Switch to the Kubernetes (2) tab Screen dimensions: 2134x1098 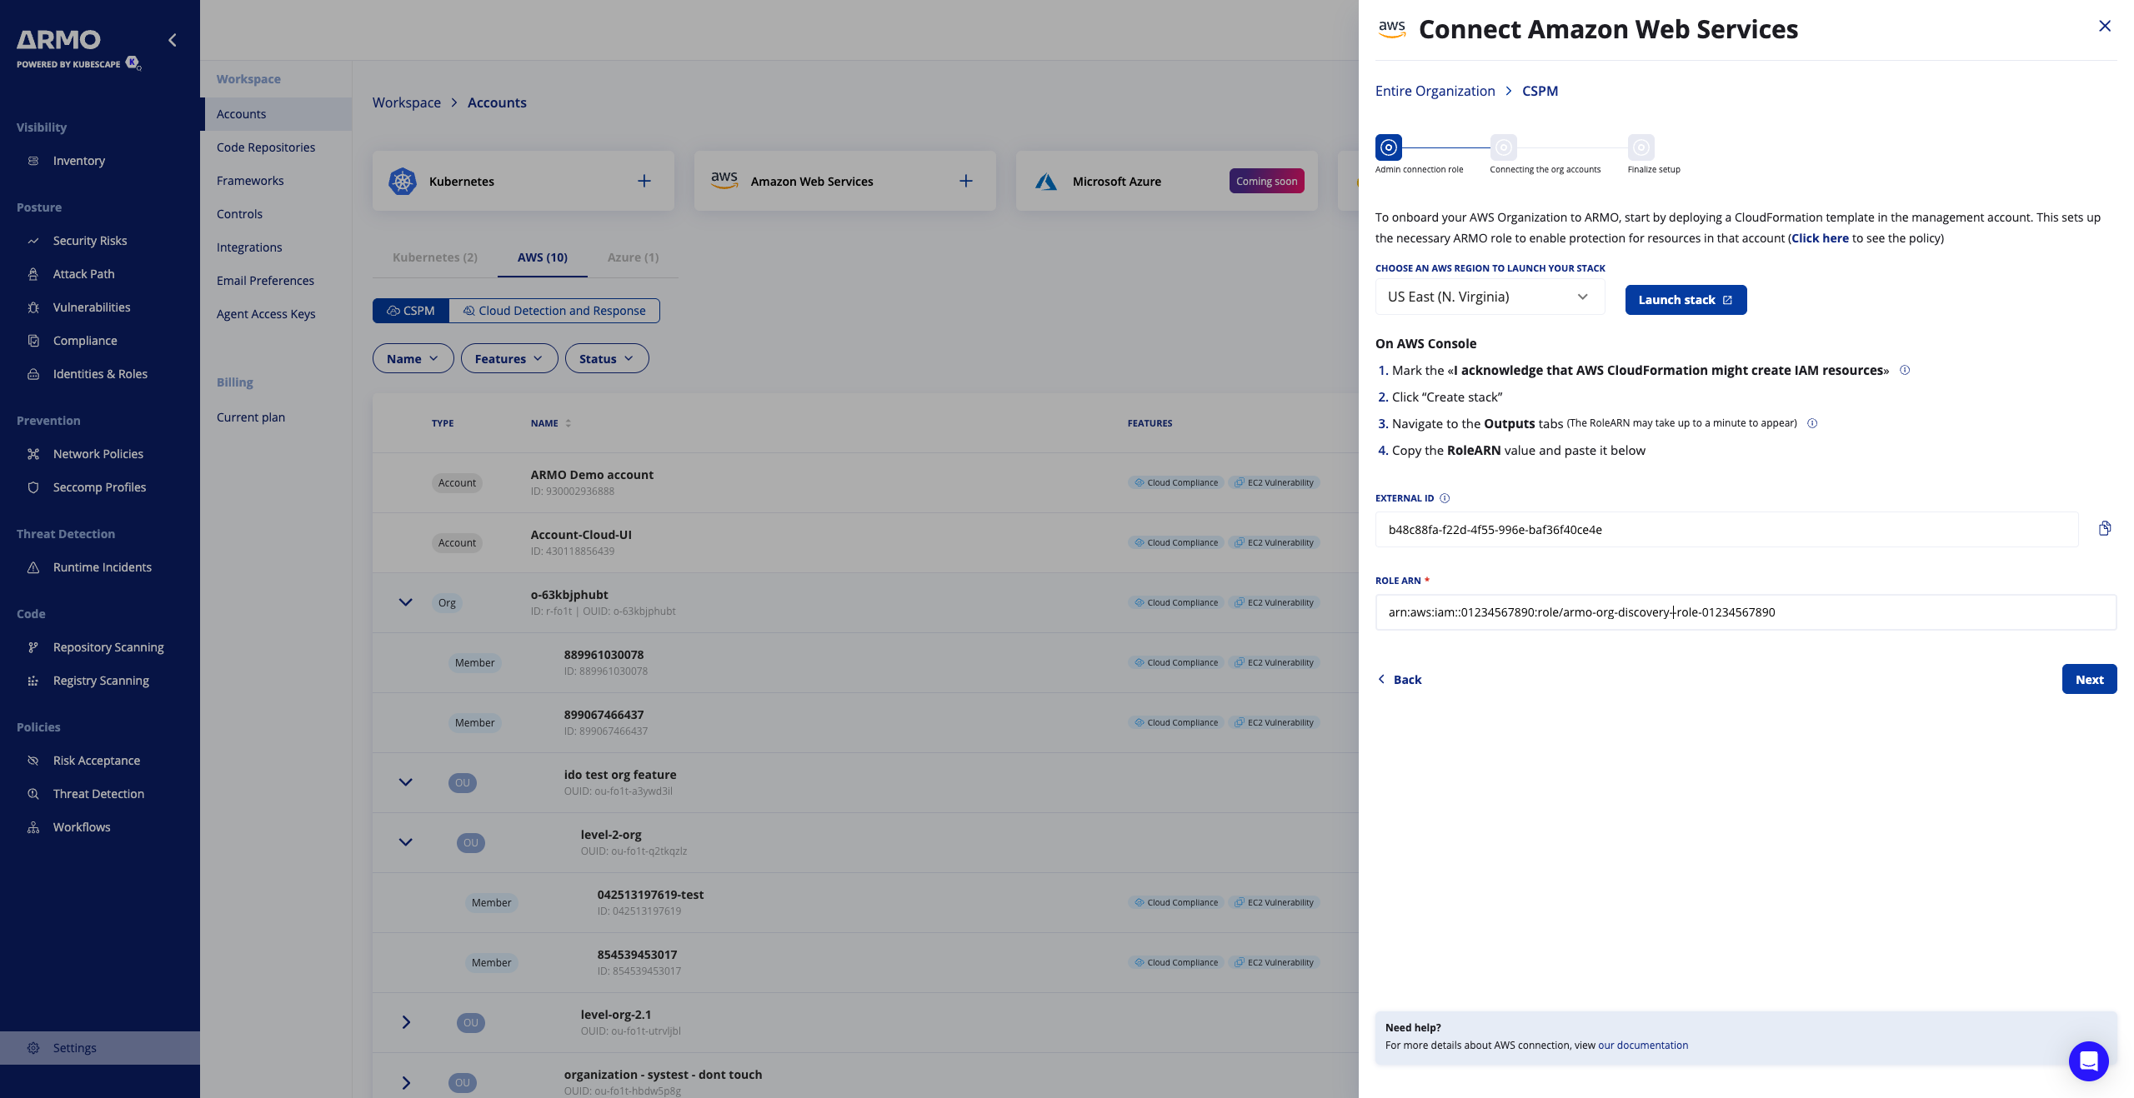pos(435,257)
